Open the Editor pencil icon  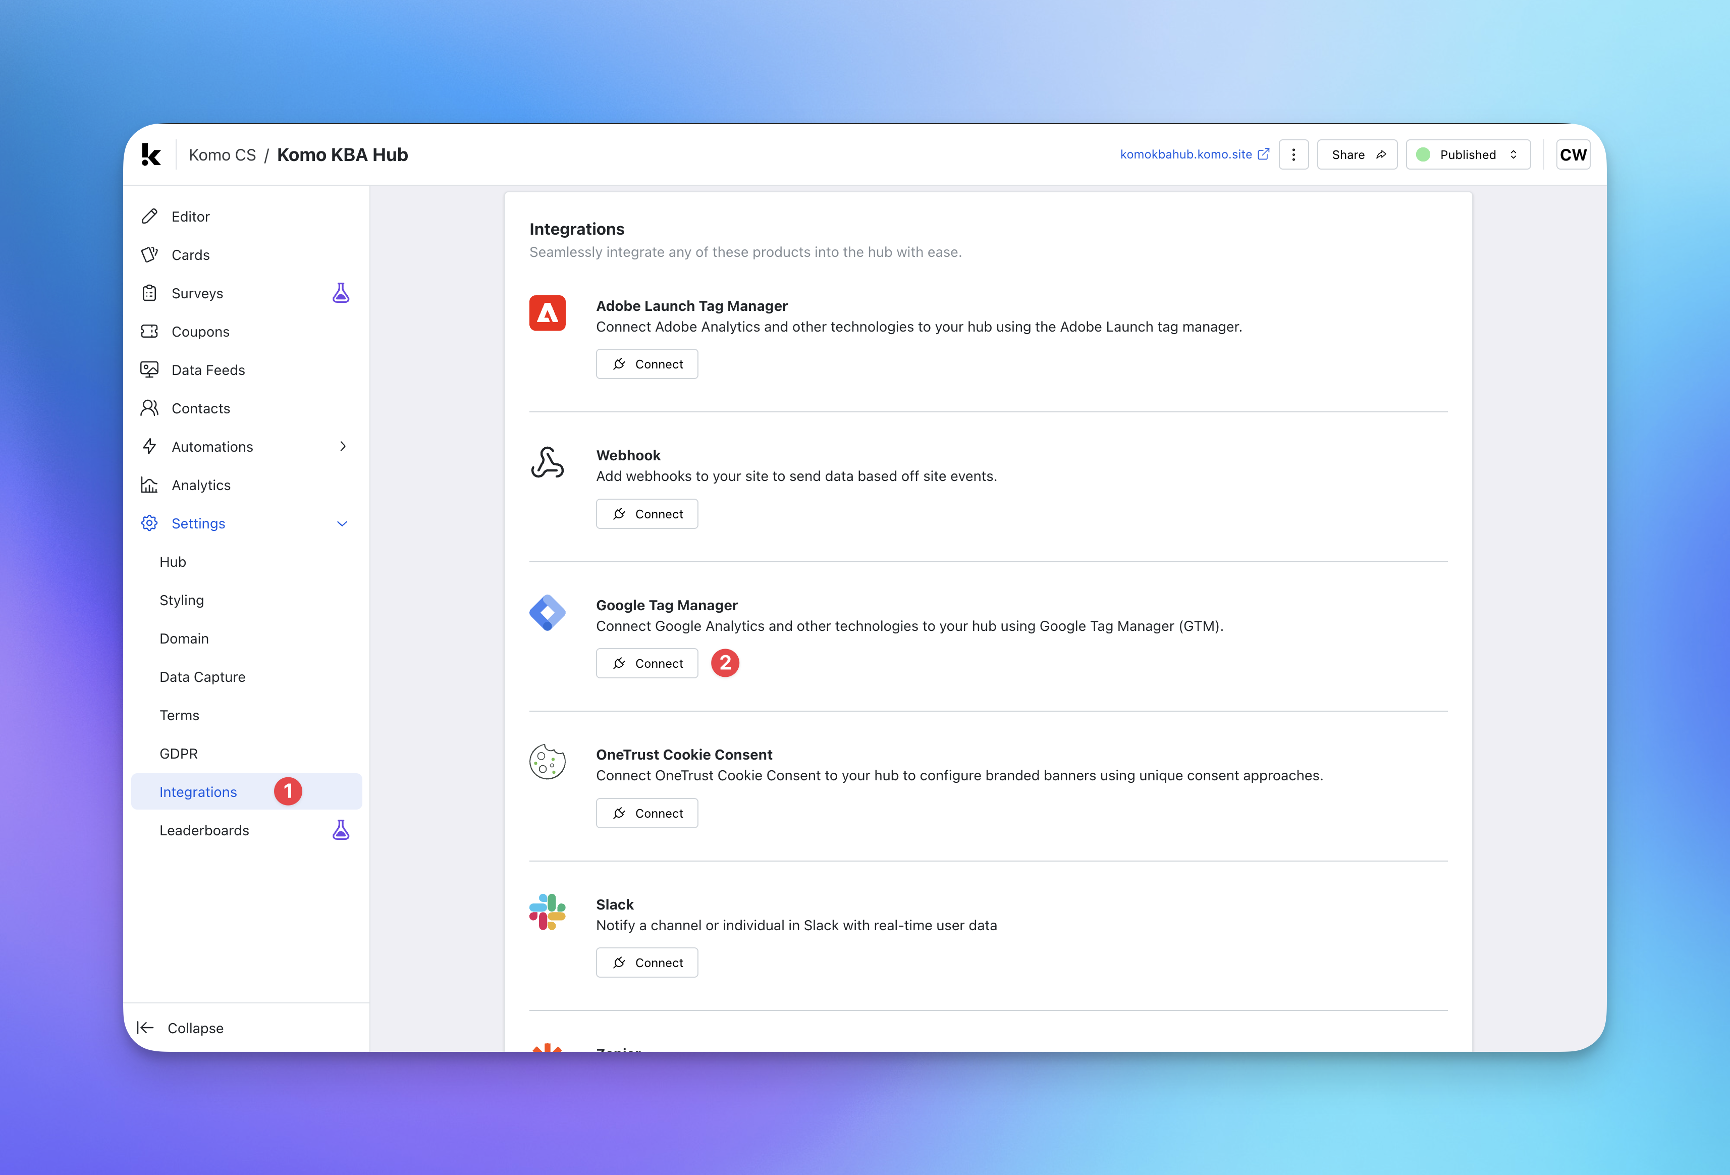coord(149,217)
